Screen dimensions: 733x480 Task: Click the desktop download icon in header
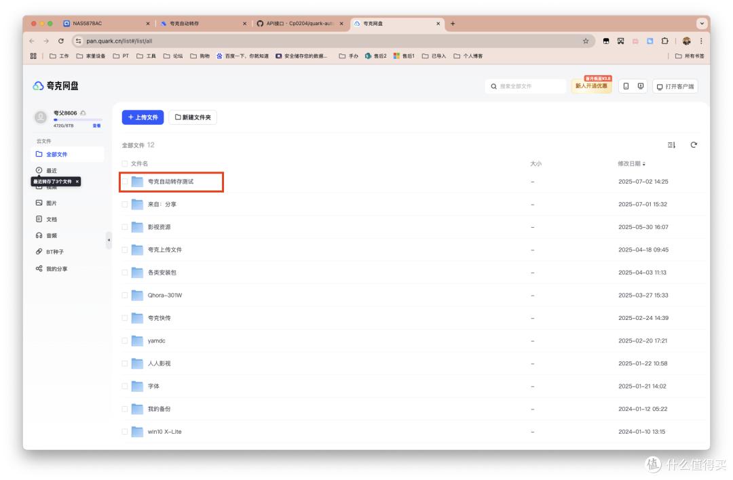[x=641, y=86]
